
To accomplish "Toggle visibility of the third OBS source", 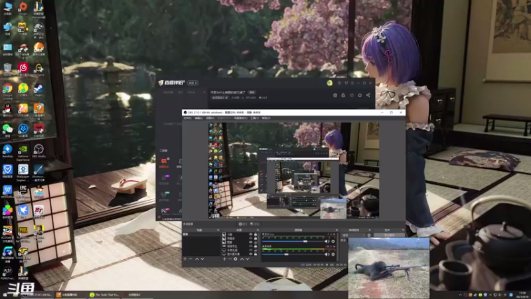I will [251, 243].
